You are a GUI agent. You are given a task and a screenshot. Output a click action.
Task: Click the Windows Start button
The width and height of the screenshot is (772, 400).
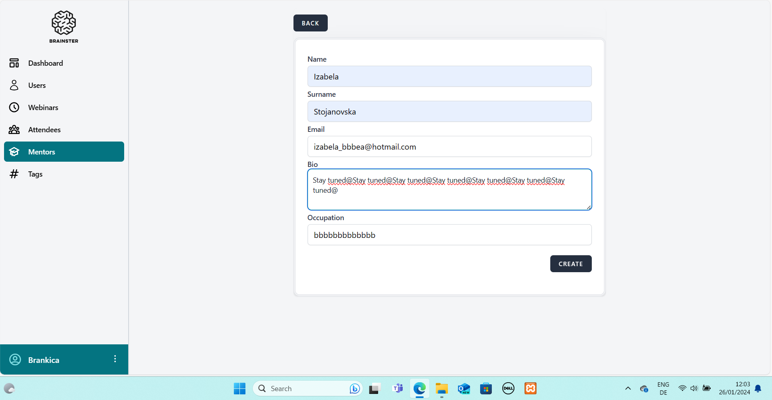tap(239, 388)
